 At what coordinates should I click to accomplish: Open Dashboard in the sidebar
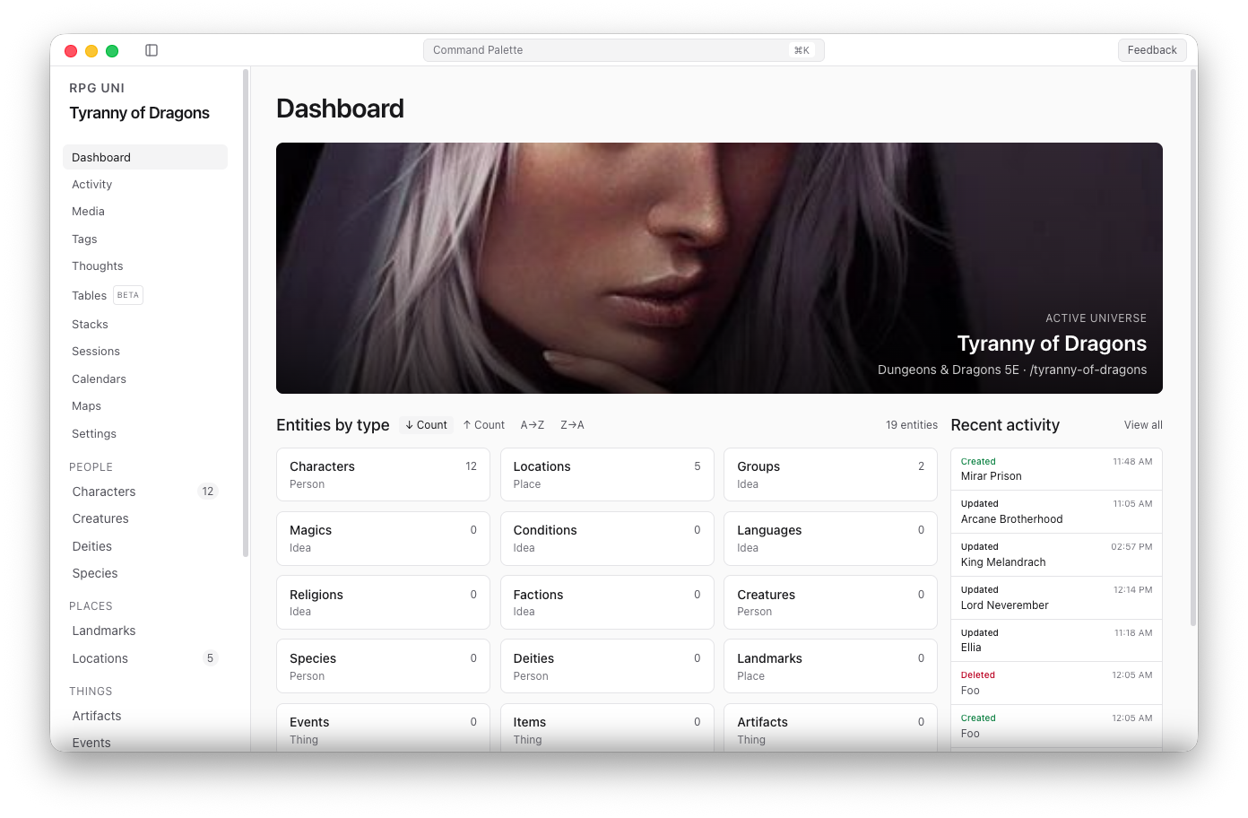point(145,157)
